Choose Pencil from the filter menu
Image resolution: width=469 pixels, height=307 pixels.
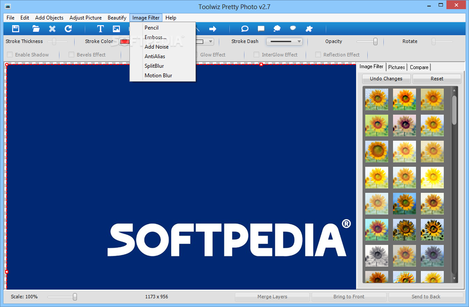[163, 27]
